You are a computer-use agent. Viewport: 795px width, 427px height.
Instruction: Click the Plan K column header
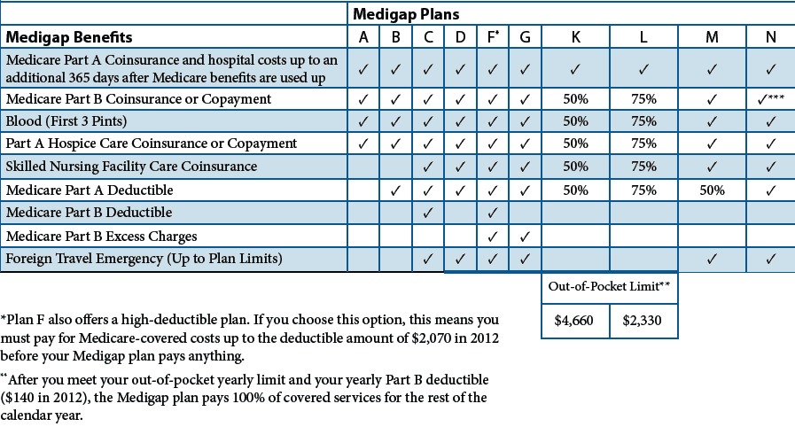(x=575, y=37)
